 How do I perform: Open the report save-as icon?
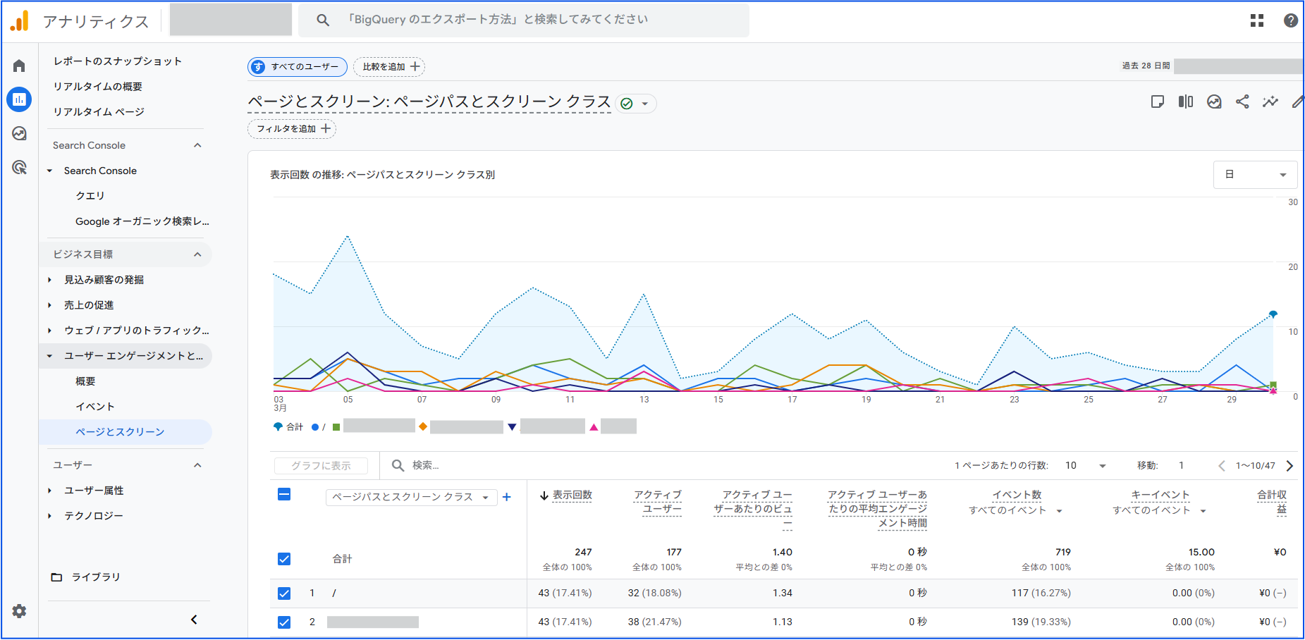tap(1157, 101)
